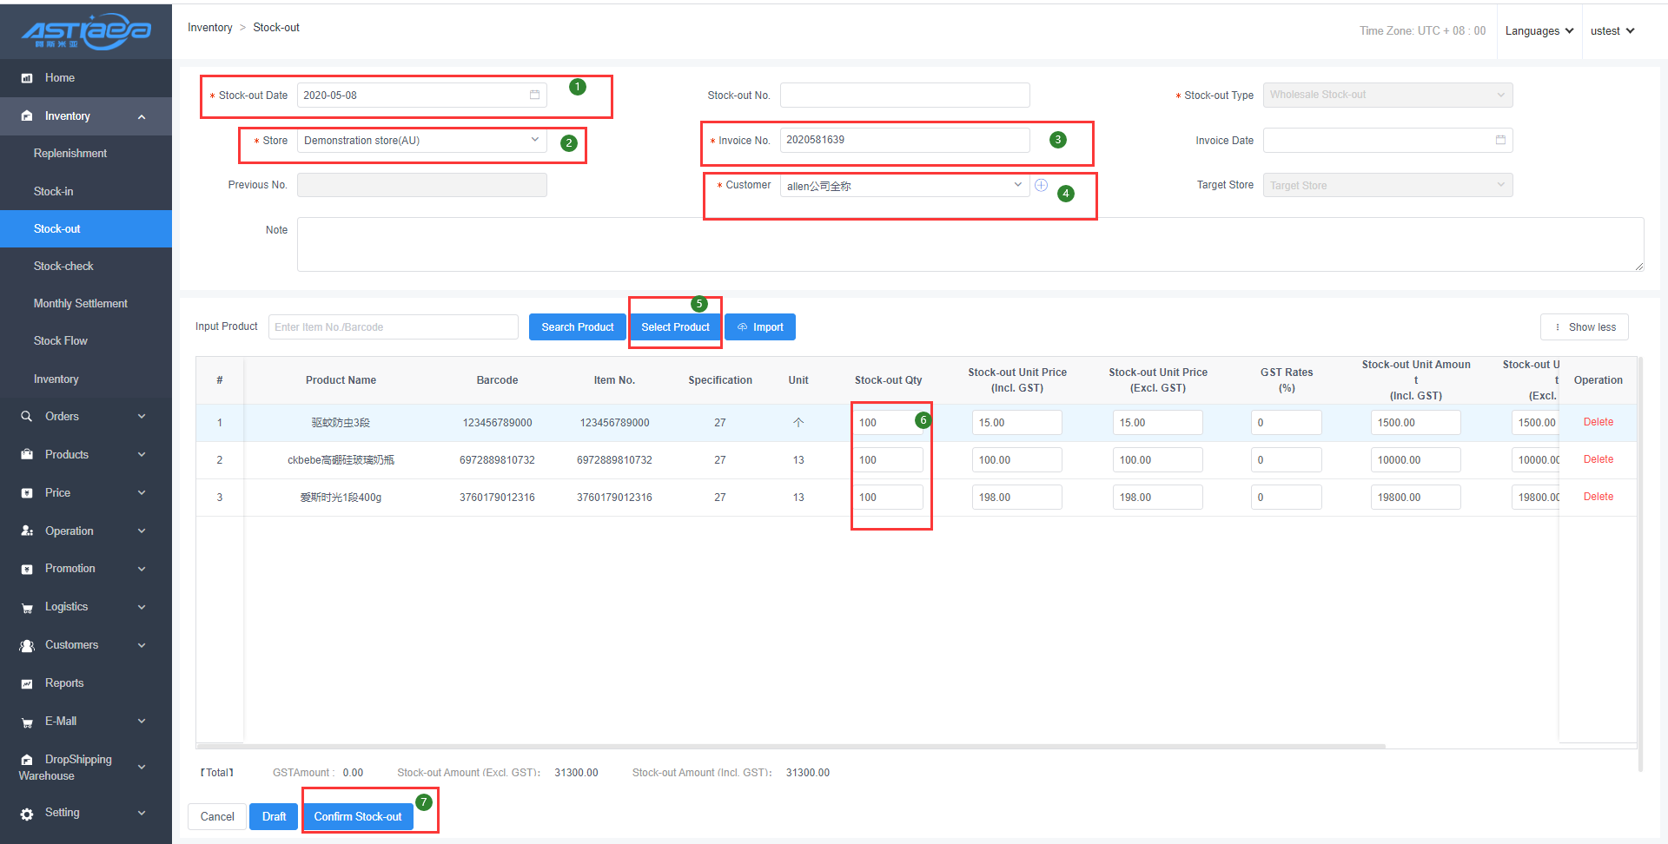Click the Orders magnifier icon in sidebar
This screenshot has height=844, width=1668.
tap(27, 417)
